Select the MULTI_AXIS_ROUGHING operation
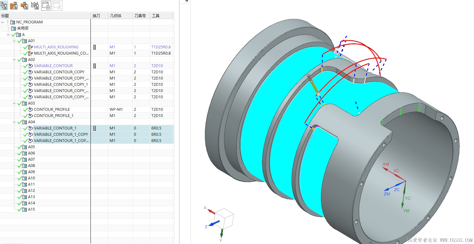This screenshot has height=244, width=474. click(56, 47)
